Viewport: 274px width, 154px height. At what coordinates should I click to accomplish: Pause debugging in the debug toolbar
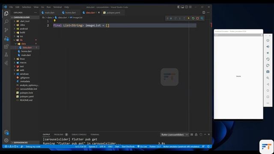coord(171,18)
